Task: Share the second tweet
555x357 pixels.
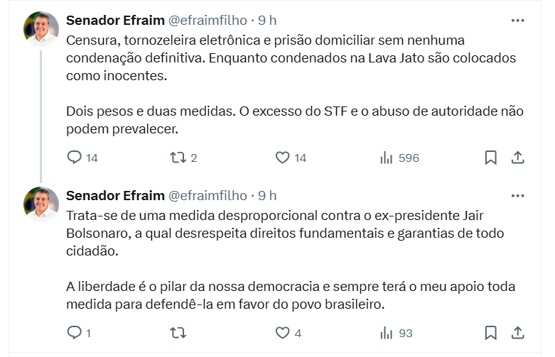Action: point(518,332)
